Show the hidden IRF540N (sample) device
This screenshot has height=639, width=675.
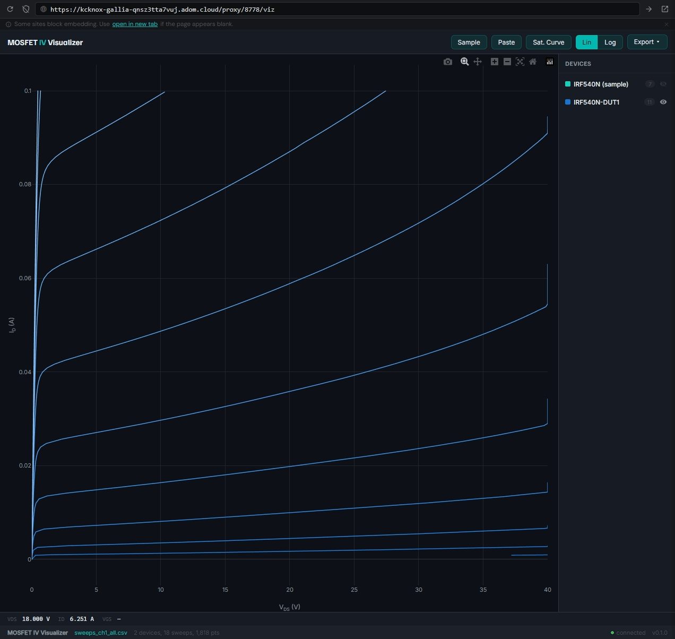click(x=663, y=84)
